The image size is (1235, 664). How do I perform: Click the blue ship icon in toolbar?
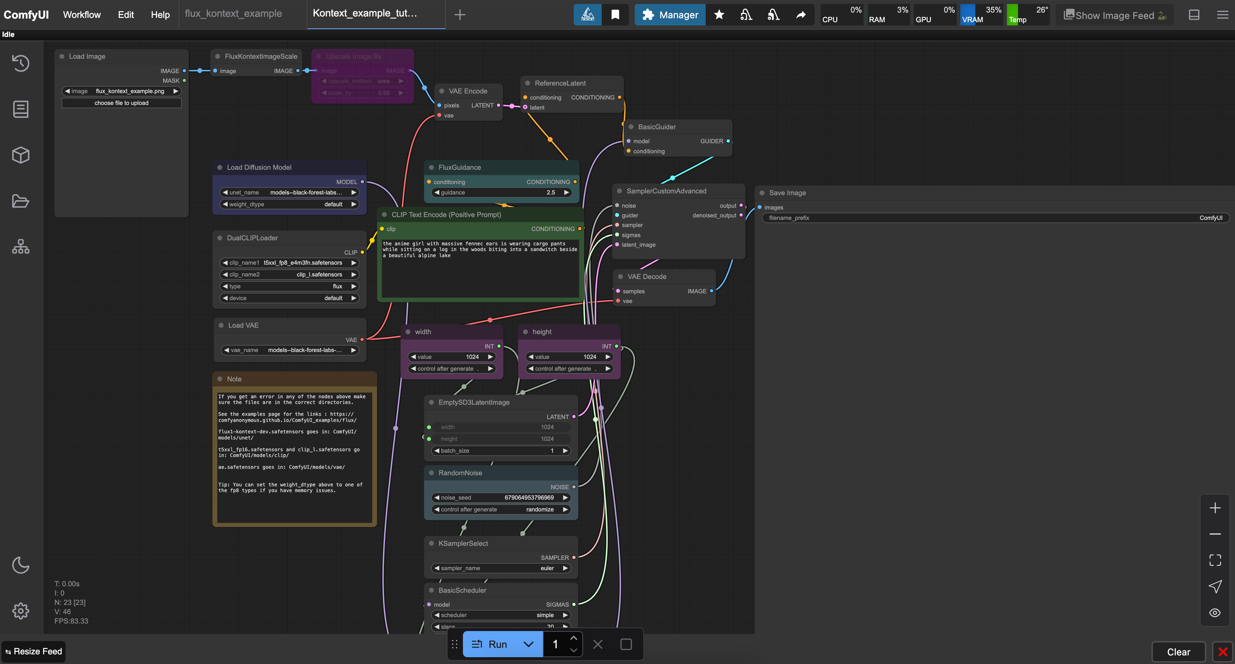pos(587,15)
